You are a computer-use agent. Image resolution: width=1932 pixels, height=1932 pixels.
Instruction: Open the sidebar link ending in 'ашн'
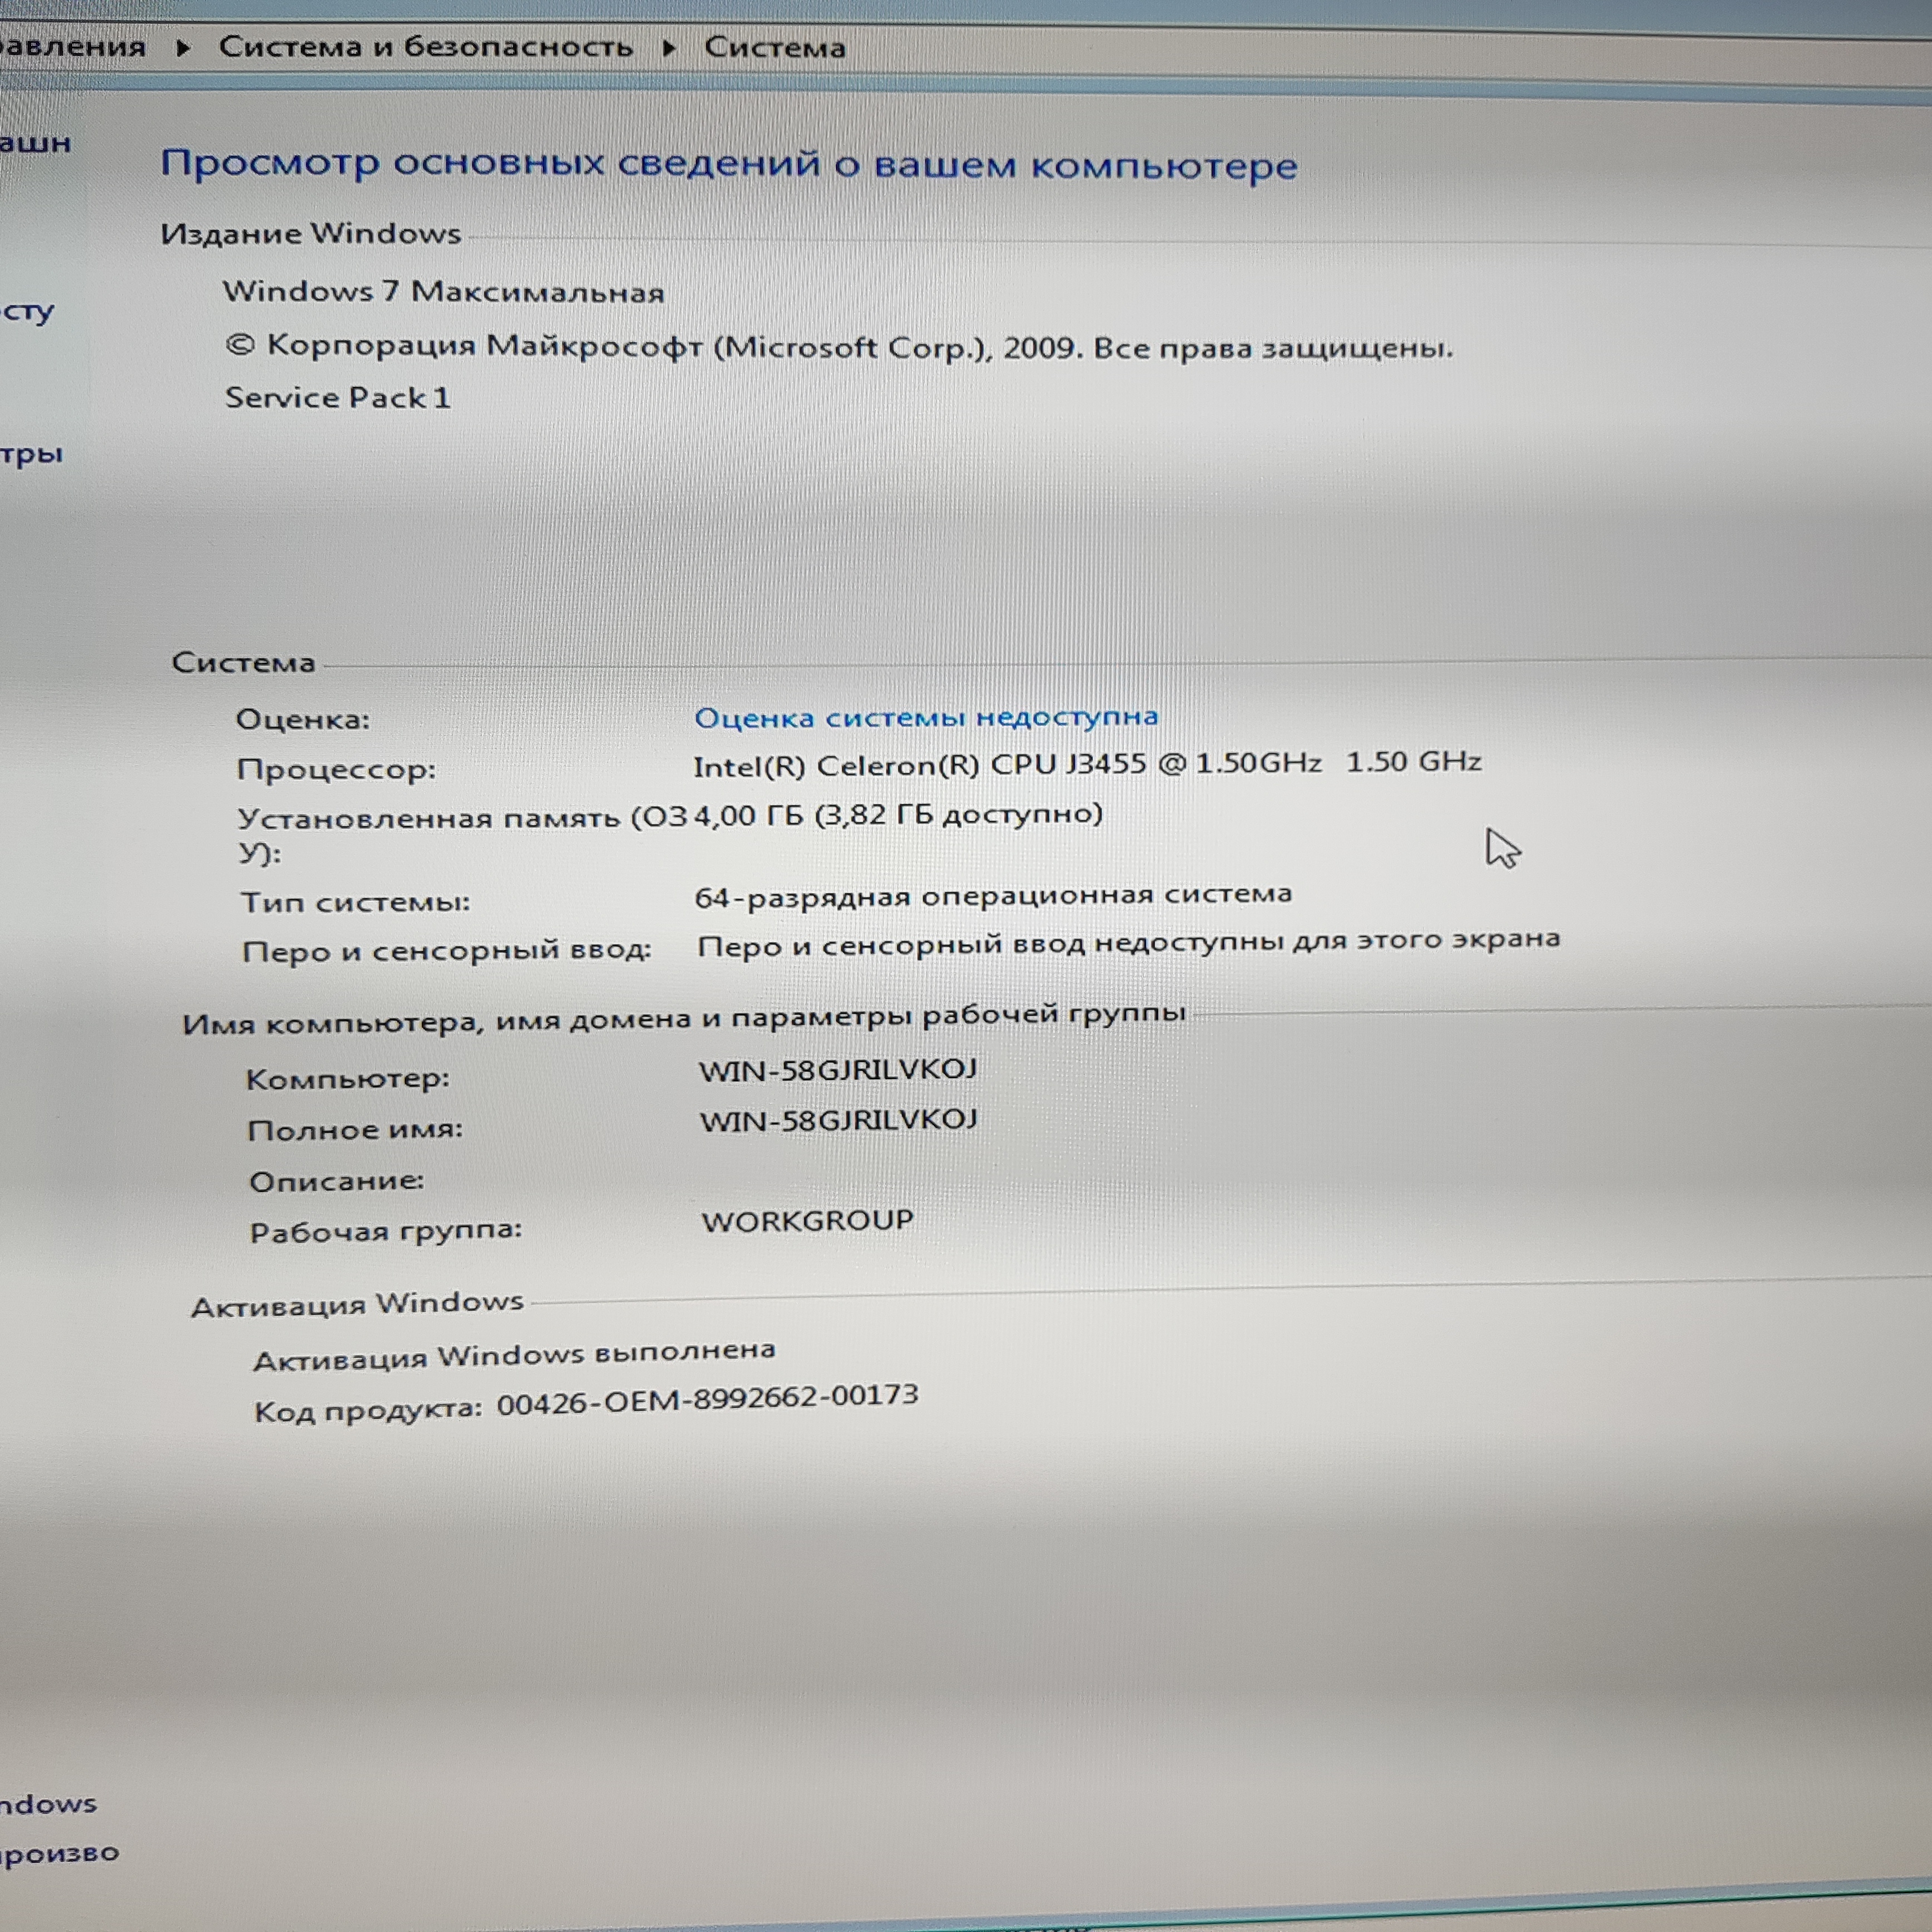tap(35, 143)
